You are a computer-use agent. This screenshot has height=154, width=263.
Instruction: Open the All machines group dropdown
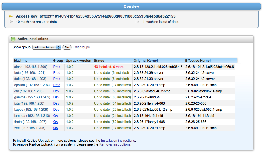pyautogui.click(x=47, y=47)
